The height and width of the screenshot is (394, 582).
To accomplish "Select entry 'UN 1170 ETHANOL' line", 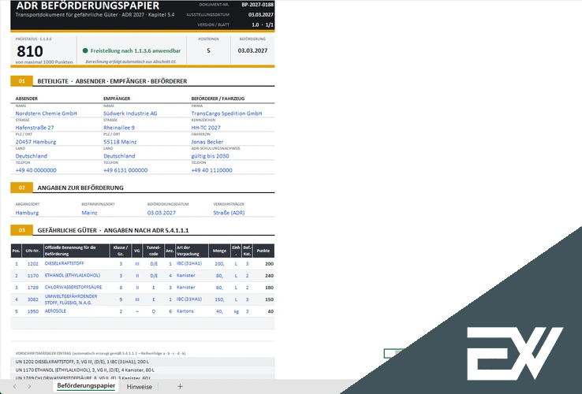I will point(143,370).
